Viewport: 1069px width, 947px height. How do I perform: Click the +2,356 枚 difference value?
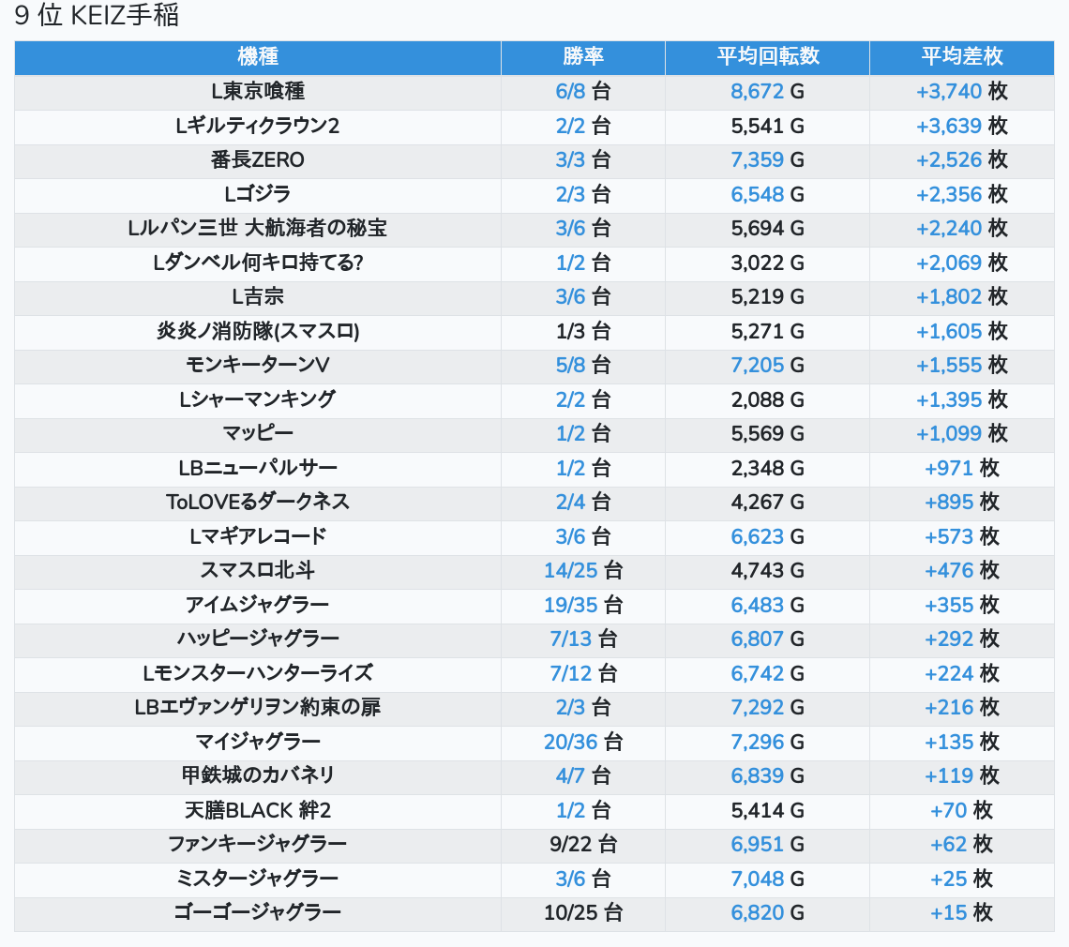point(962,194)
